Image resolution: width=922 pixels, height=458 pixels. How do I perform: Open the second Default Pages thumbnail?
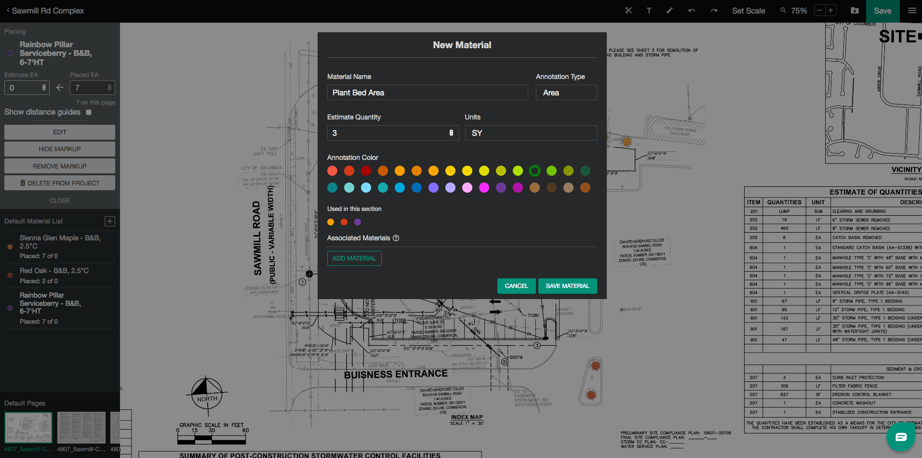pyautogui.click(x=81, y=428)
